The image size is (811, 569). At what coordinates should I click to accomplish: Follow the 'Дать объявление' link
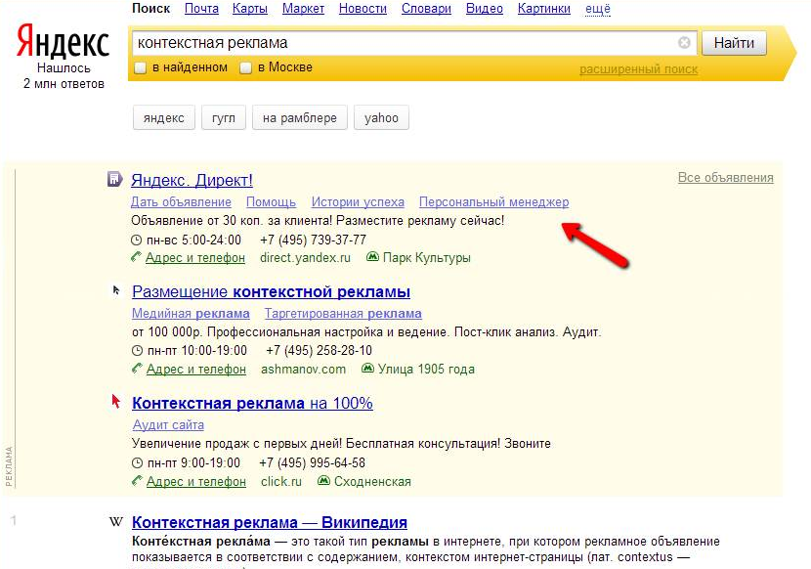pyautogui.click(x=181, y=202)
